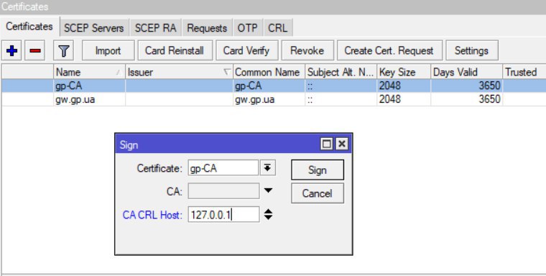Click the Sign button in the dialog

click(318, 170)
